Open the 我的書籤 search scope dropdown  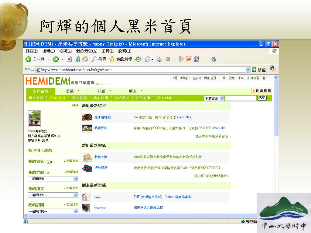[222, 98]
